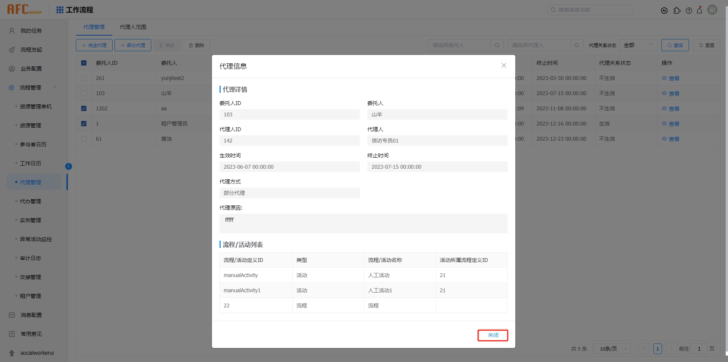
Task: Open the AI assistant icon in the header
Action: (x=665, y=10)
